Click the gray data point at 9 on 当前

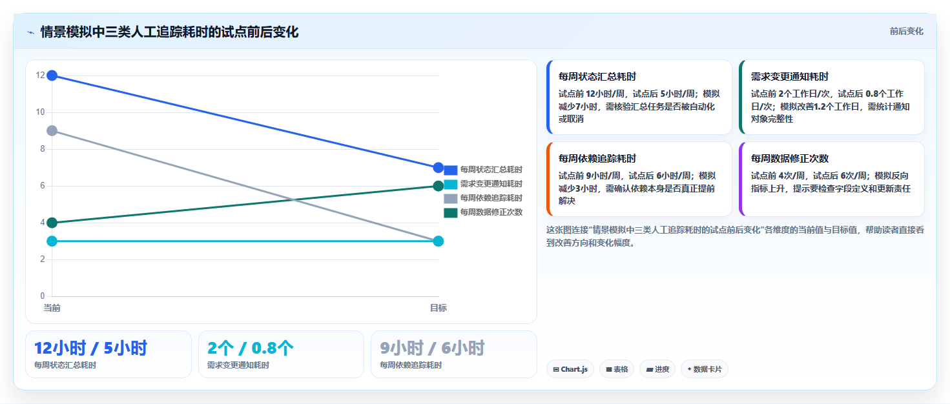52,130
